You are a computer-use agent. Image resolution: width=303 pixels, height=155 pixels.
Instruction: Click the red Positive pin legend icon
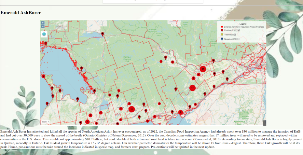(222, 30)
